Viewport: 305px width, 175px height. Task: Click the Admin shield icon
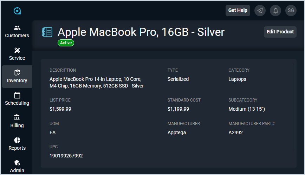[17, 163]
